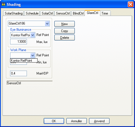Click the Max lux field showing 13000

click(18, 42)
